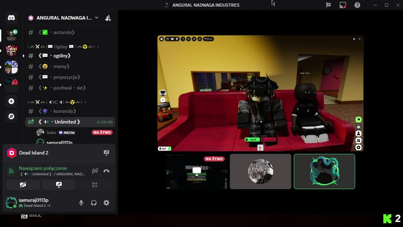Open User Settings gear icon

click(106, 203)
